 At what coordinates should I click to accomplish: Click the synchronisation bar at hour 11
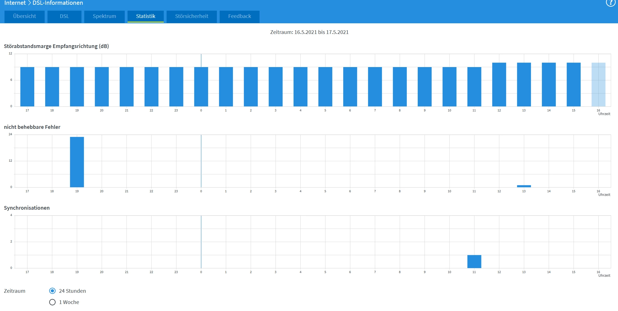(x=474, y=261)
